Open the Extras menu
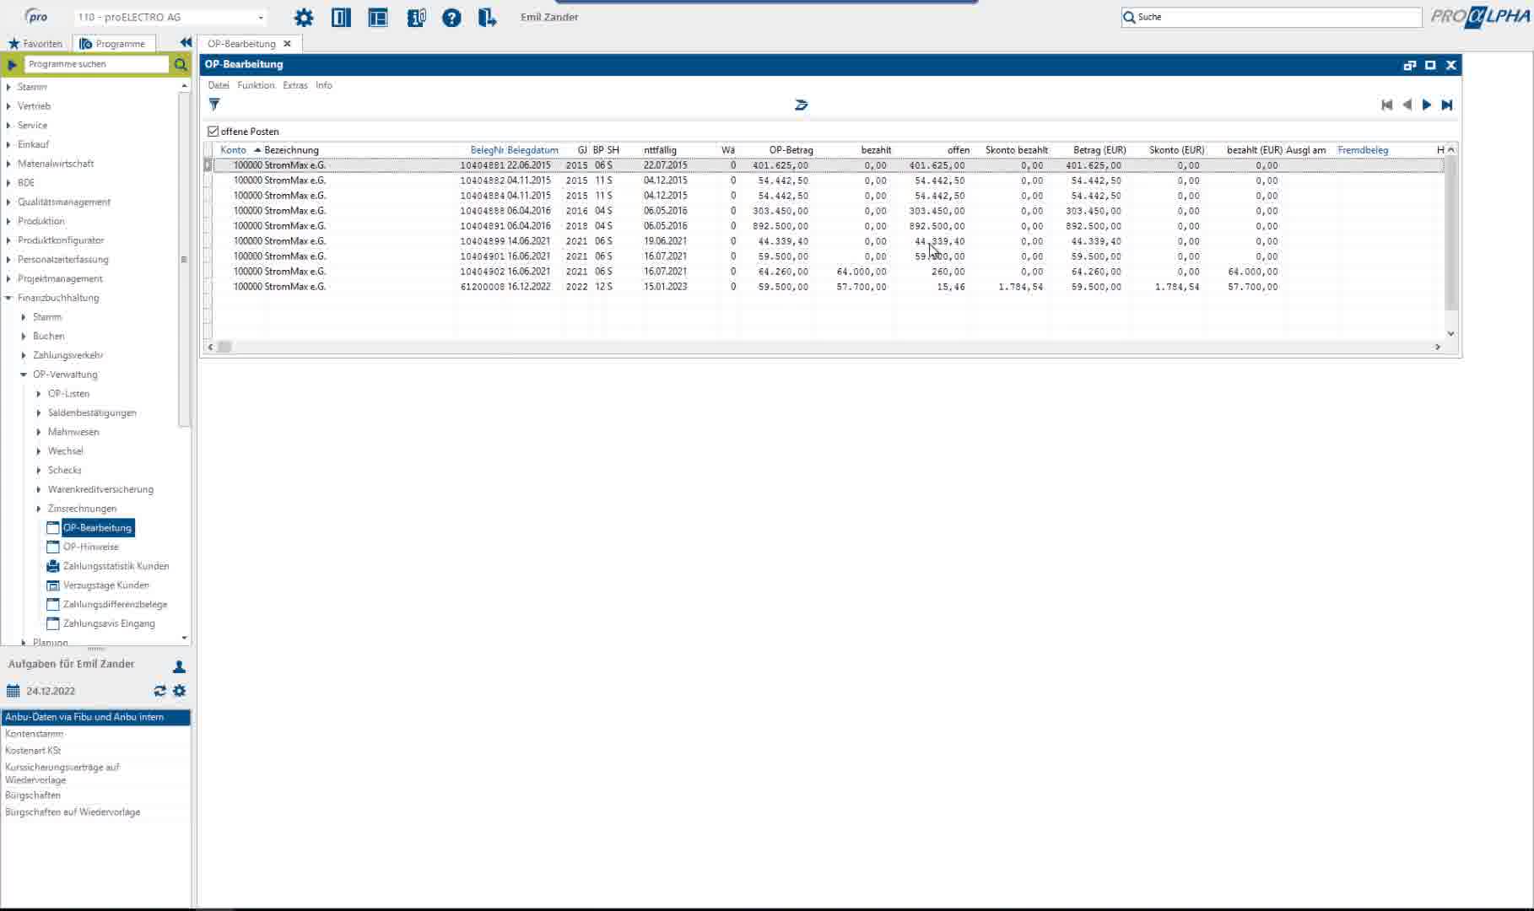 point(295,85)
